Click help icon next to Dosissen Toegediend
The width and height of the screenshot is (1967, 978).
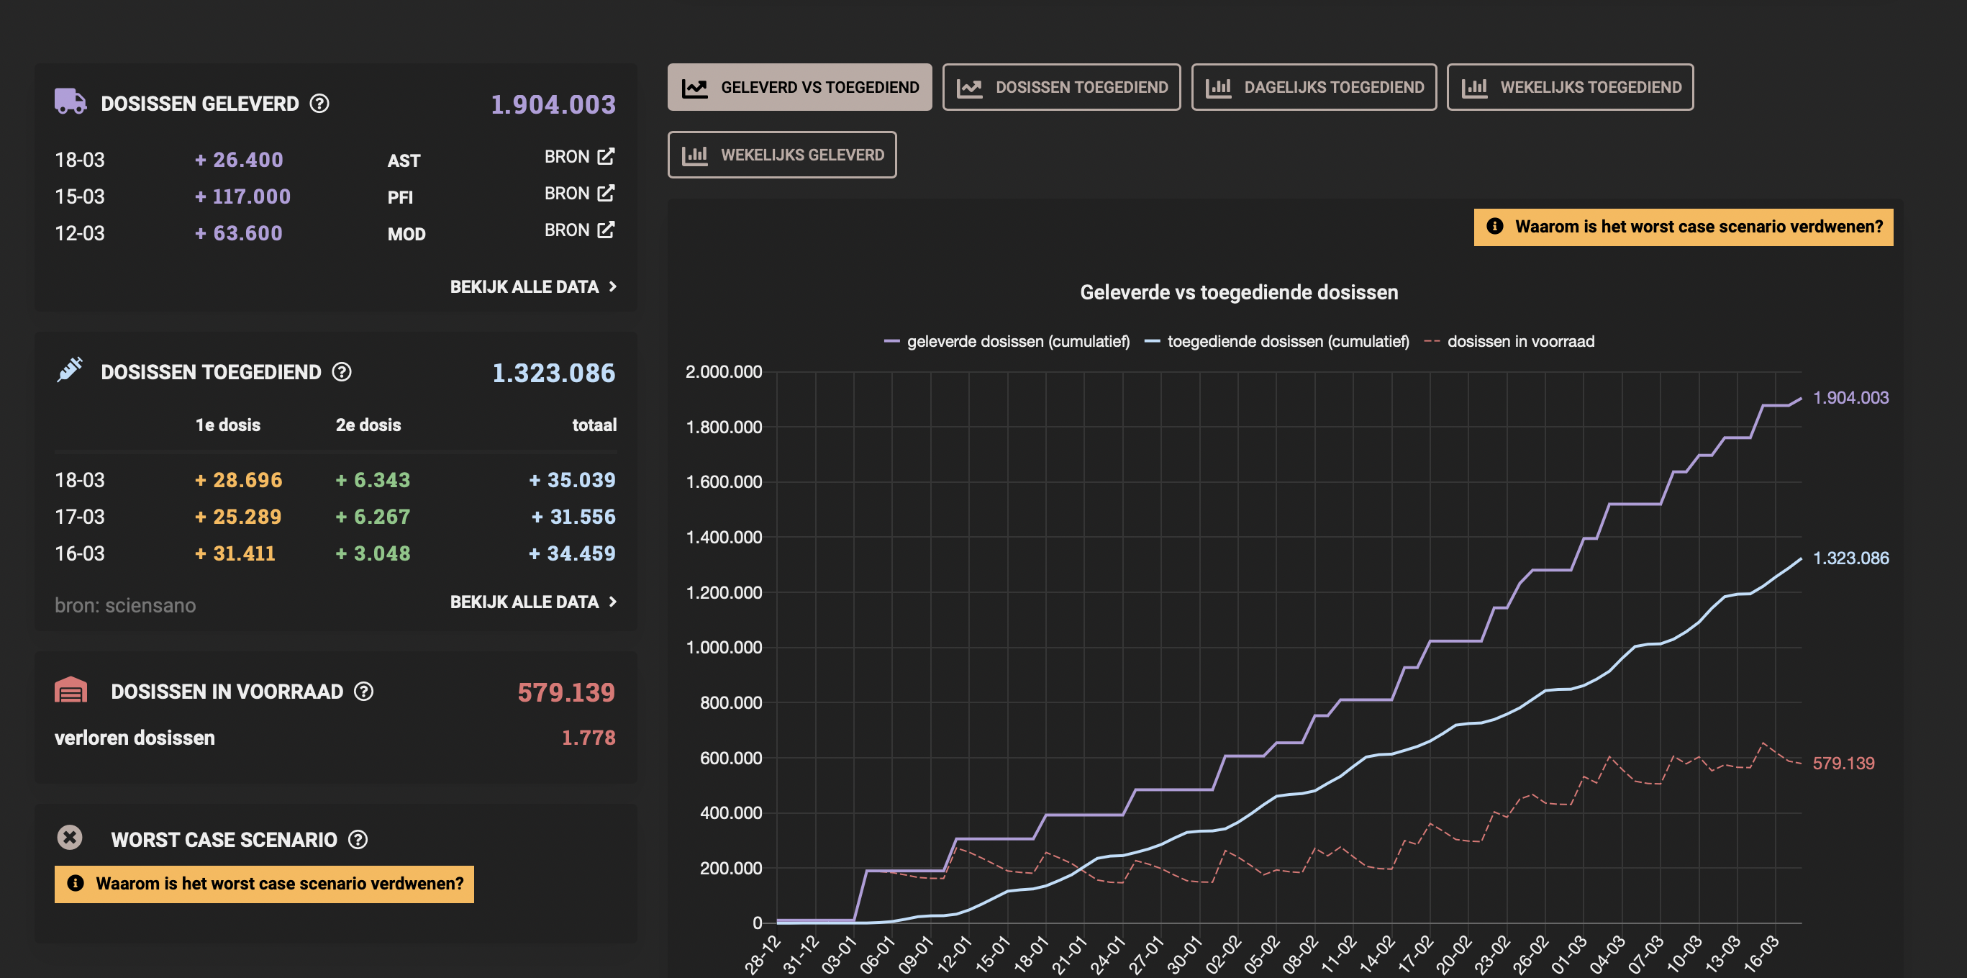point(341,372)
